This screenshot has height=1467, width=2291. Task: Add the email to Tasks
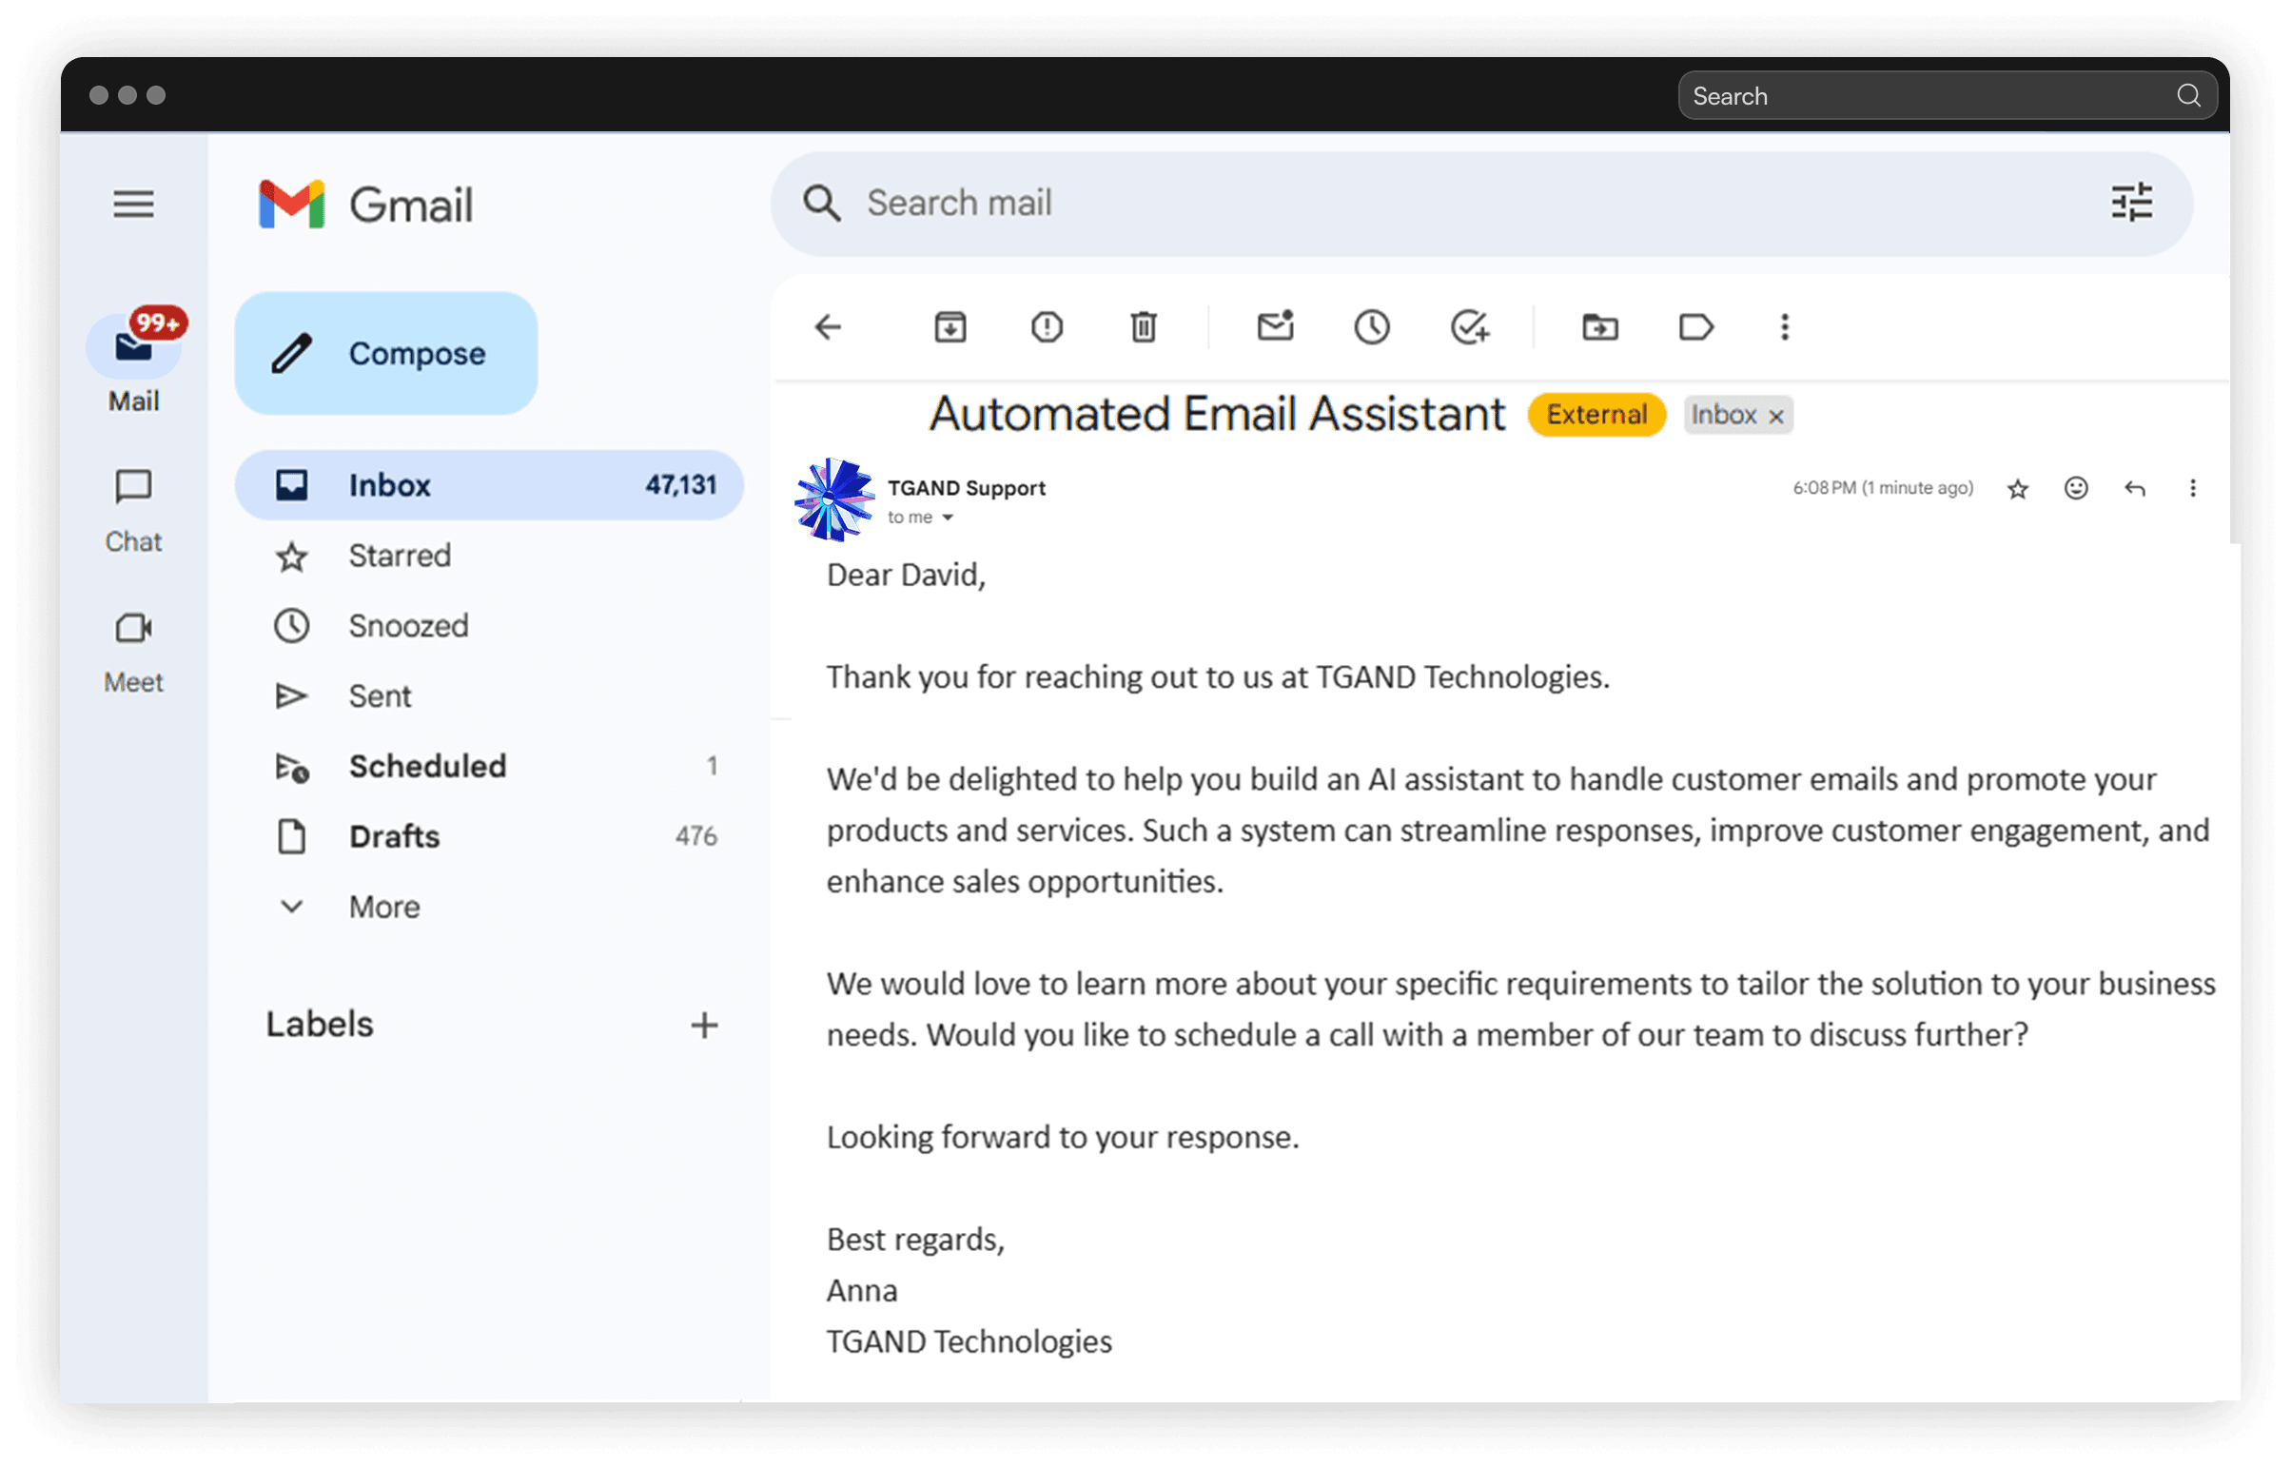click(1470, 327)
